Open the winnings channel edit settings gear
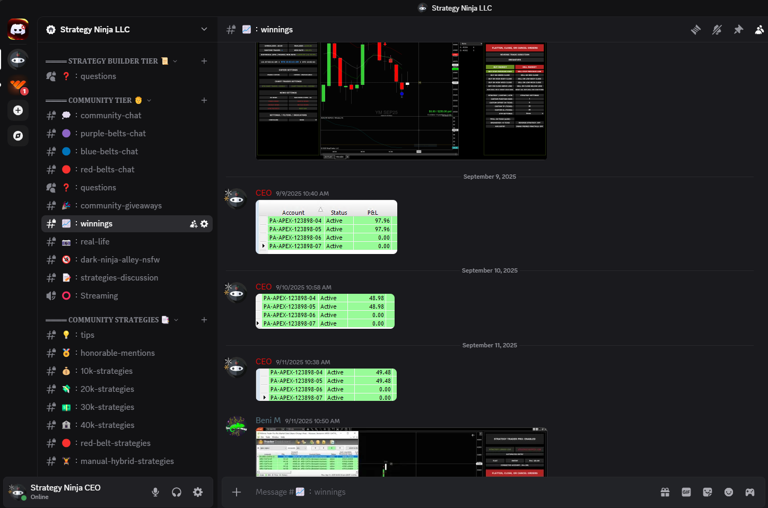The image size is (768, 508). [204, 223]
